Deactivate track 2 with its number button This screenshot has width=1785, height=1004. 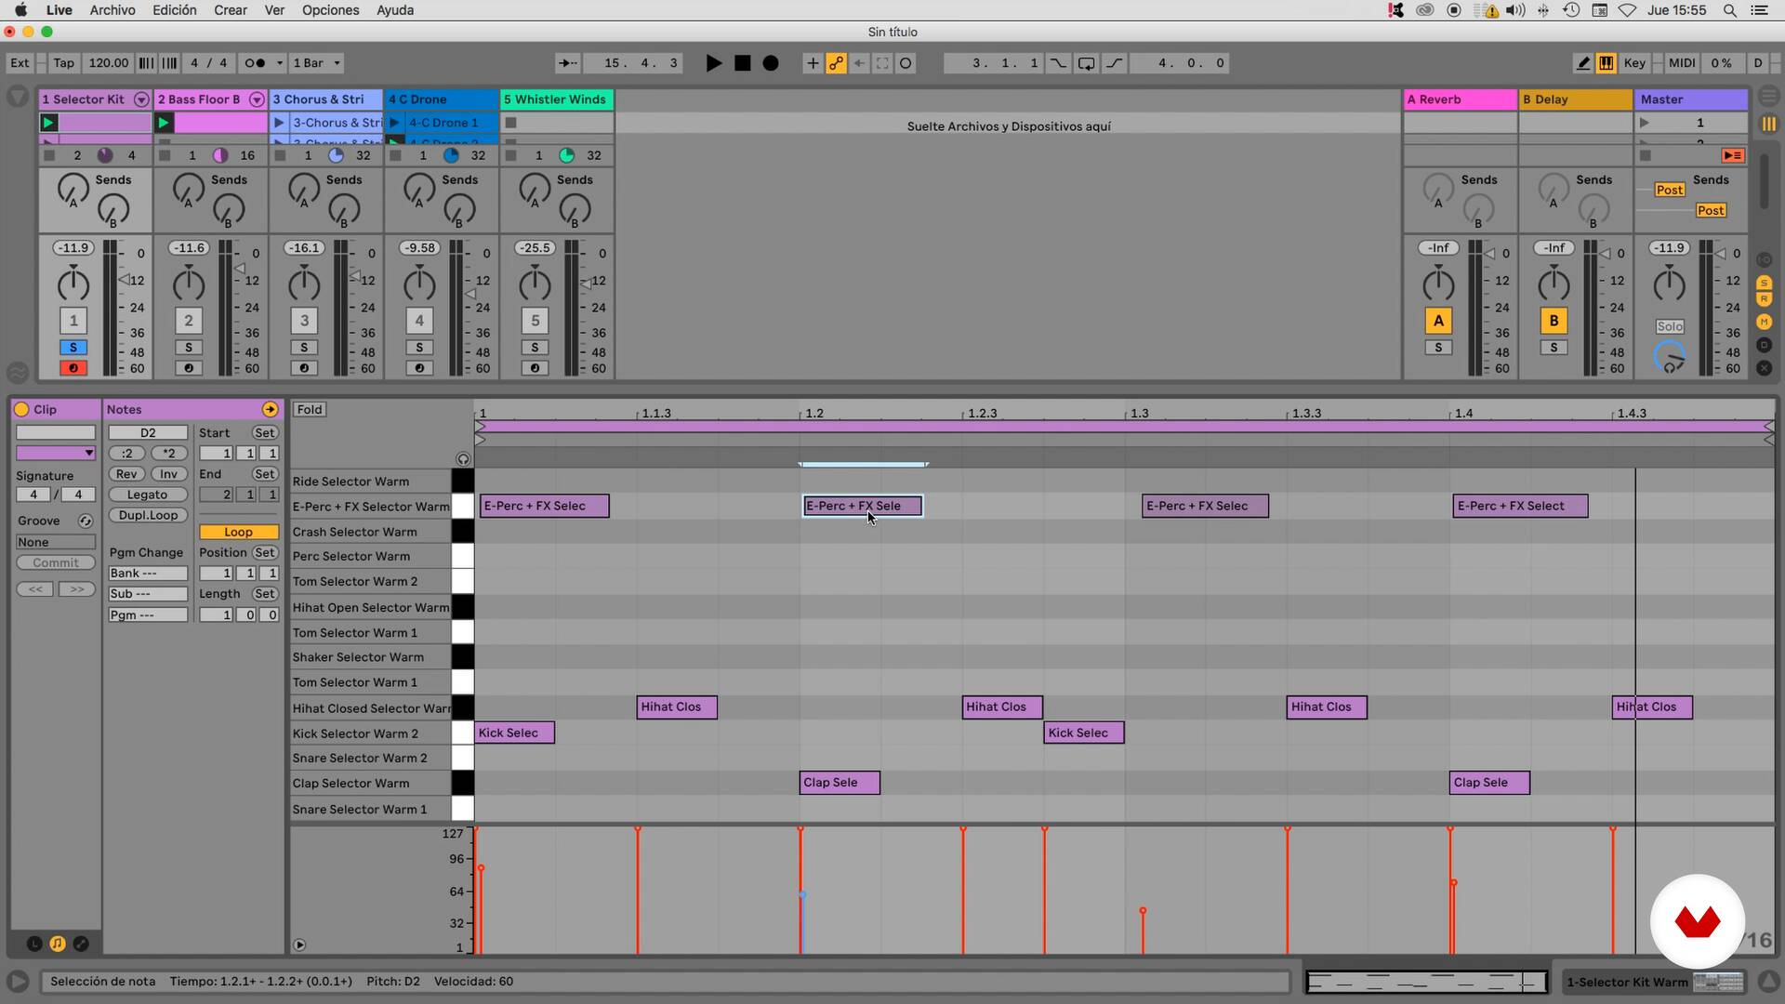(x=189, y=321)
